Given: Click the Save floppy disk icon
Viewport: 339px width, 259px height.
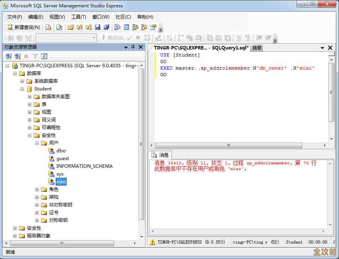Looking at the screenshot, I should click(98, 27).
